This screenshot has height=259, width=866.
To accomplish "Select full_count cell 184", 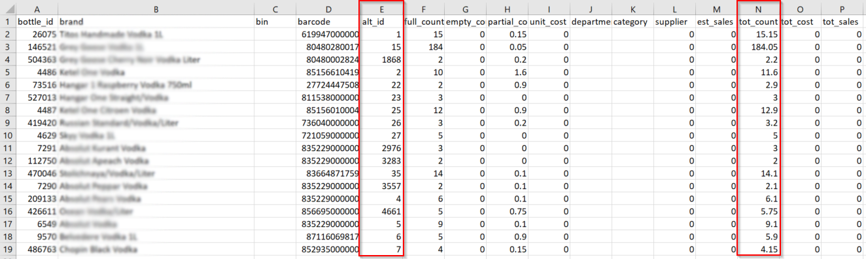I will point(424,47).
